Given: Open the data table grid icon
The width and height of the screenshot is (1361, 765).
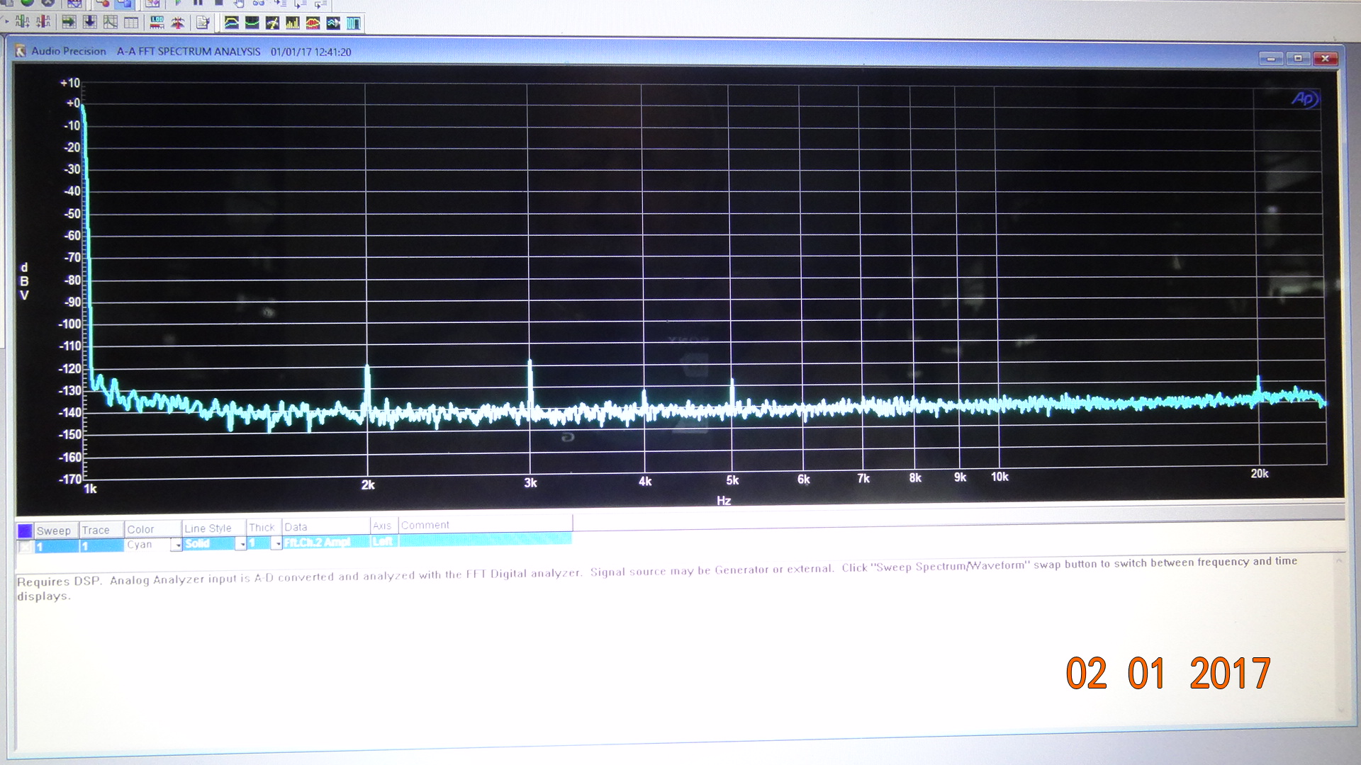Looking at the screenshot, I should coord(131,23).
